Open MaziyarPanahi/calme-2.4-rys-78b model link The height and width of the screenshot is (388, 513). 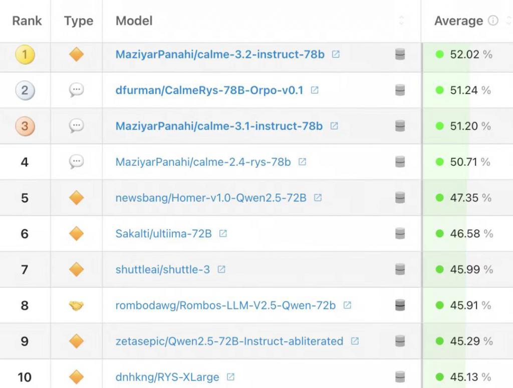203,162
